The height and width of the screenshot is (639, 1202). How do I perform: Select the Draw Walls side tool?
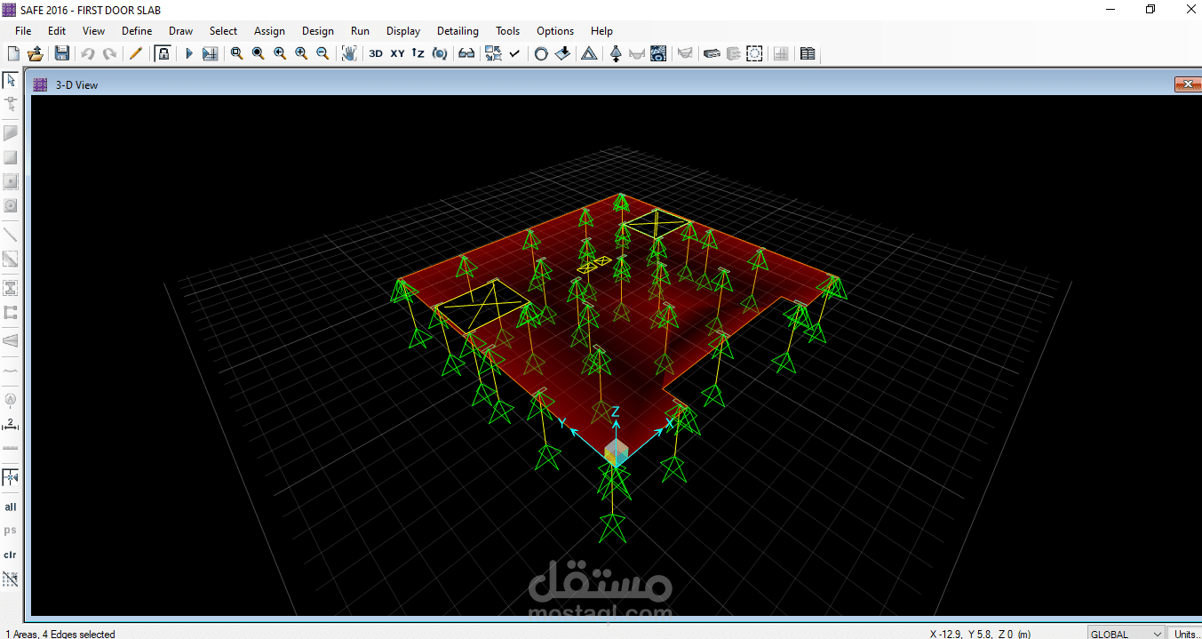click(x=11, y=312)
